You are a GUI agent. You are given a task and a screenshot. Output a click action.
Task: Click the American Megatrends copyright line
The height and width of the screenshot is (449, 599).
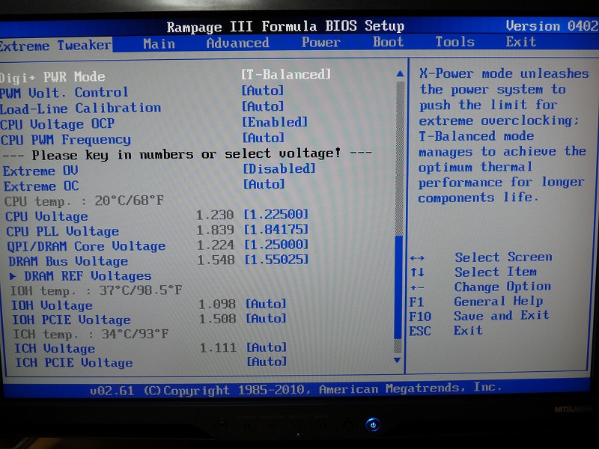tap(296, 389)
